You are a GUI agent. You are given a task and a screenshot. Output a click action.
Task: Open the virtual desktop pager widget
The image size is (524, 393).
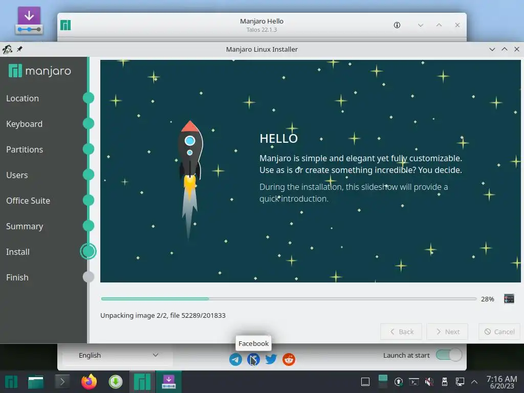(x=383, y=382)
